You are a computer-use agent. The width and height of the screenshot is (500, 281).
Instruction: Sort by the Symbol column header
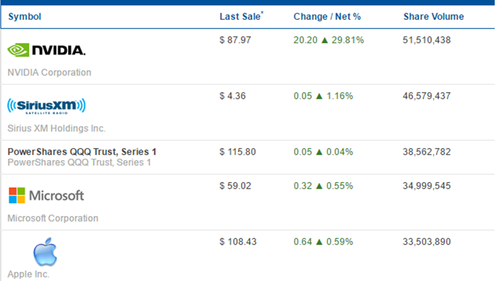(25, 17)
